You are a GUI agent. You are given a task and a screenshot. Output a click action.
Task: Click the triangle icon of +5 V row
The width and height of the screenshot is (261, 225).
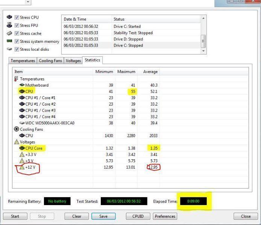tap(22, 161)
